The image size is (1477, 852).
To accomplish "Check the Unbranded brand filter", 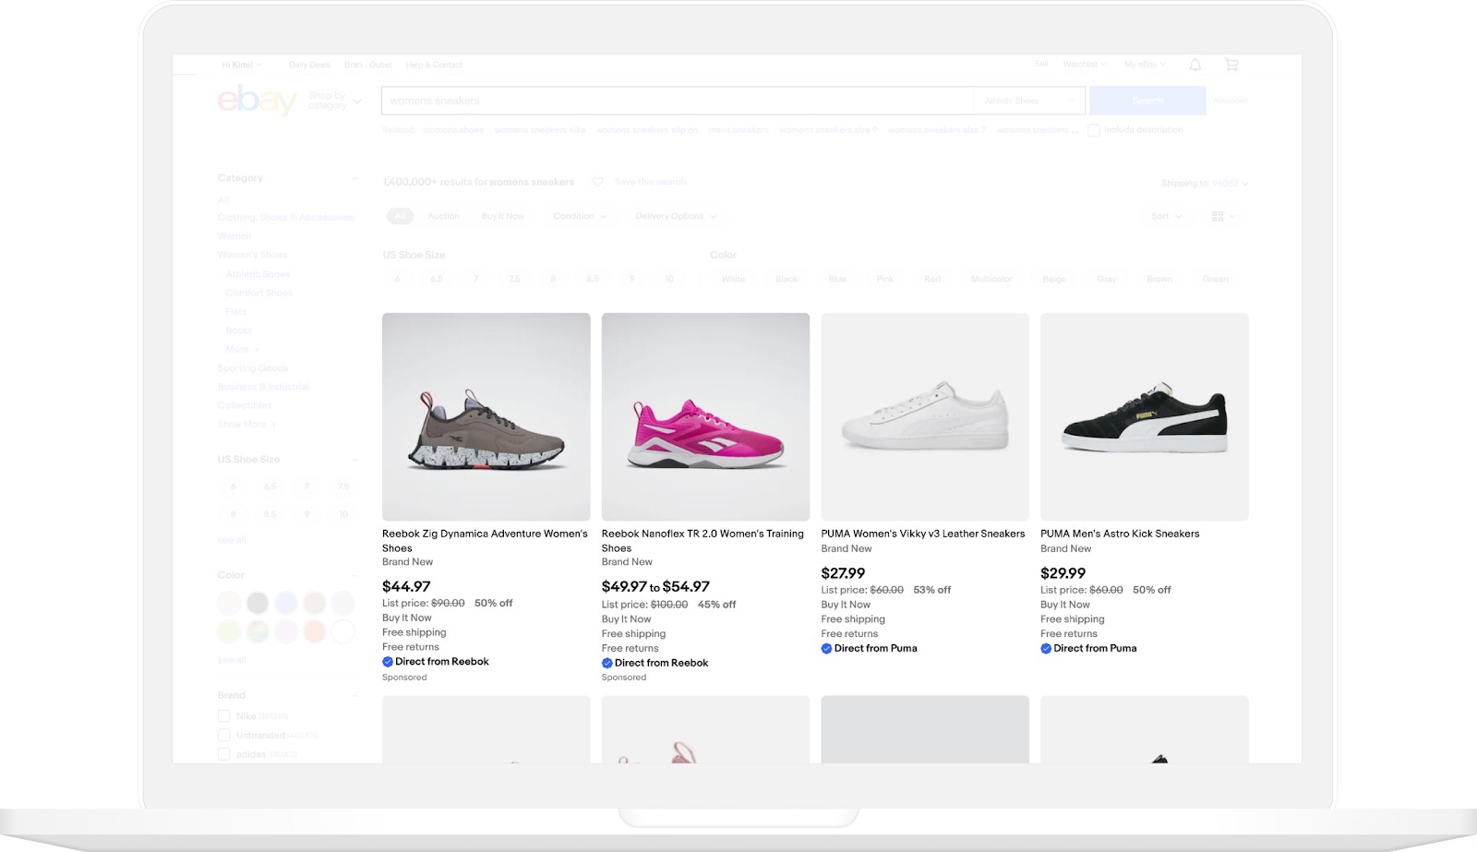I will click(x=223, y=735).
